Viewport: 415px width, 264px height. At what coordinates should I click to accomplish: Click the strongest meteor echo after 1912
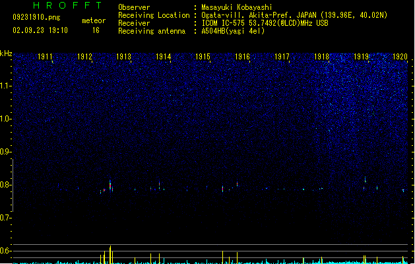click(110, 185)
